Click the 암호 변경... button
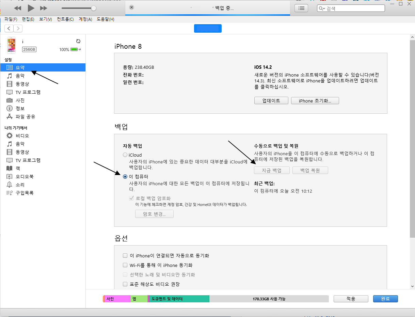Image resolution: width=415 pixels, height=317 pixels. coord(154,214)
